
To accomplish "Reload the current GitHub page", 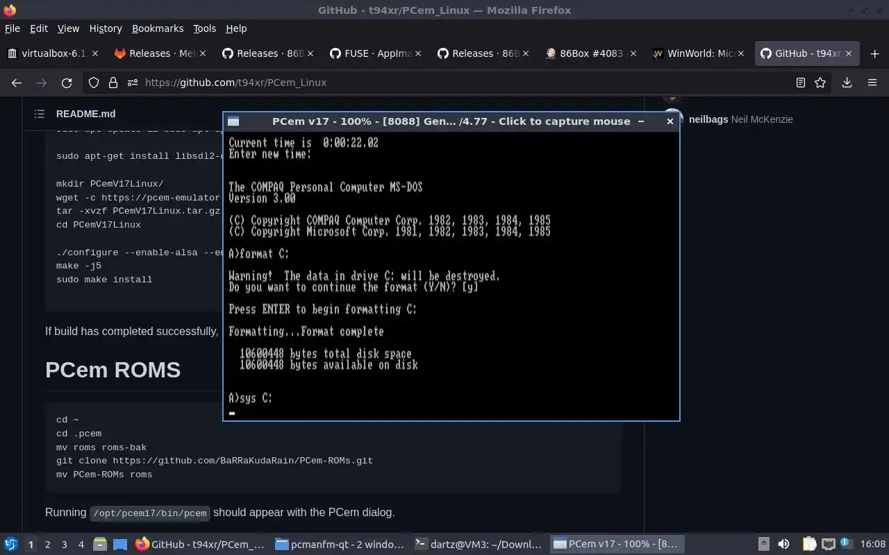I will pos(67,83).
